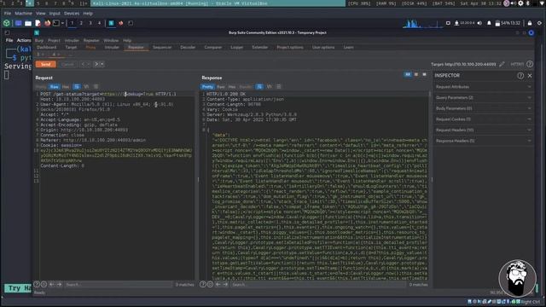
Task: Expand the Request Headers section
Action: tap(484, 130)
